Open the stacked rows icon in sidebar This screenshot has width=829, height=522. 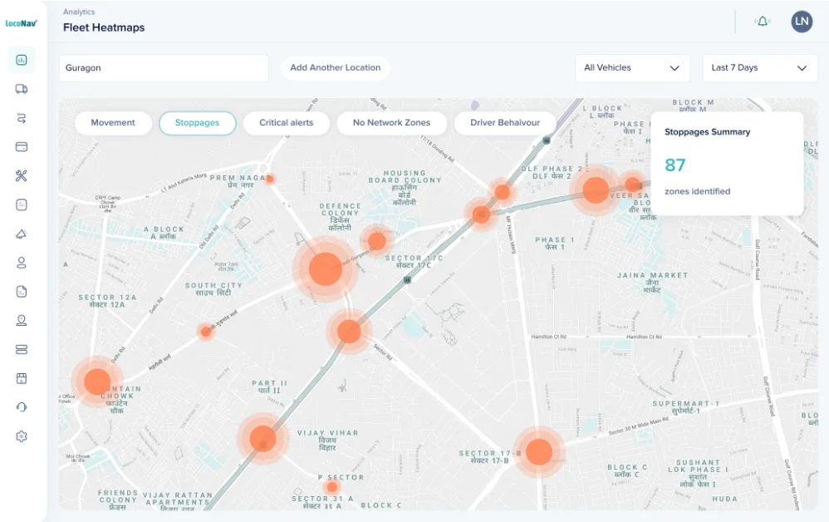(x=22, y=350)
